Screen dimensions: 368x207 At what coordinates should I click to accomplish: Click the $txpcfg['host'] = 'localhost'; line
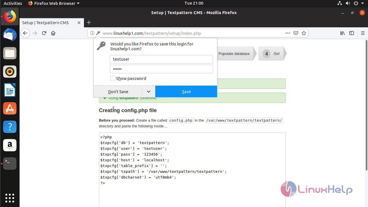135,160
